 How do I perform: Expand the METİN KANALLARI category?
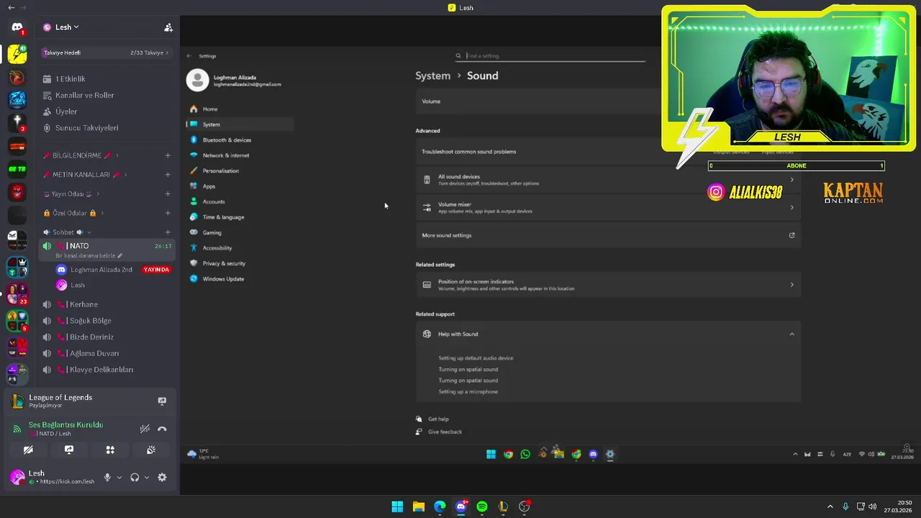click(x=84, y=175)
